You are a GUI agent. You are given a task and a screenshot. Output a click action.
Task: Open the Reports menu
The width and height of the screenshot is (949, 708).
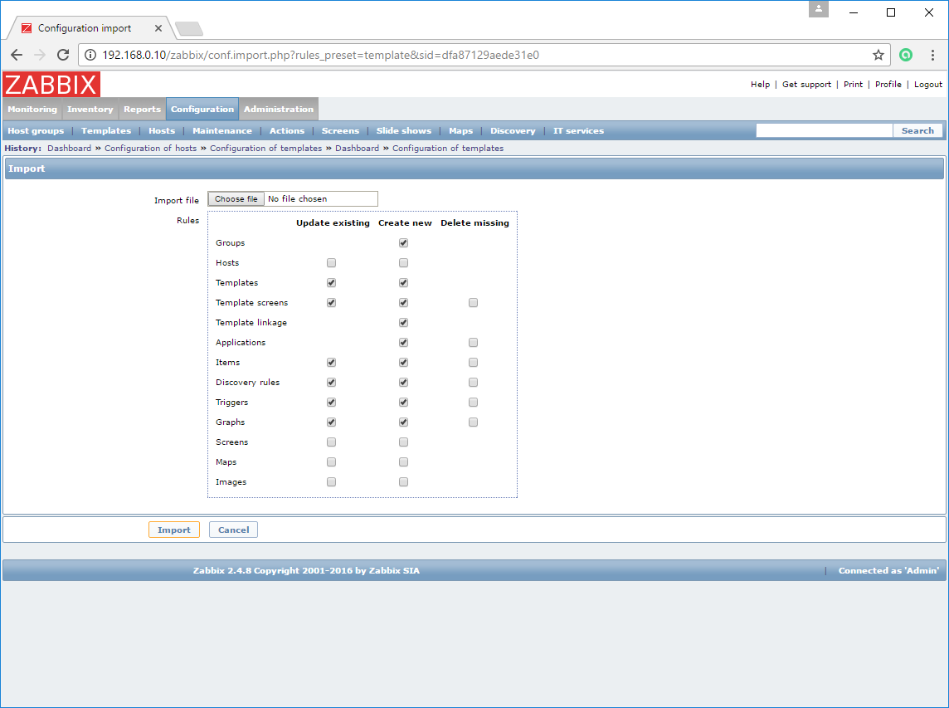[142, 109]
